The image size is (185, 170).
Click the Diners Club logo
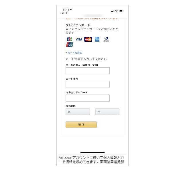coord(106,39)
